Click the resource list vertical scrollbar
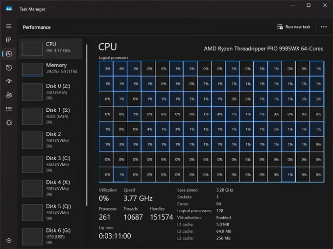Viewport: 333px width, 249px height. point(87,123)
